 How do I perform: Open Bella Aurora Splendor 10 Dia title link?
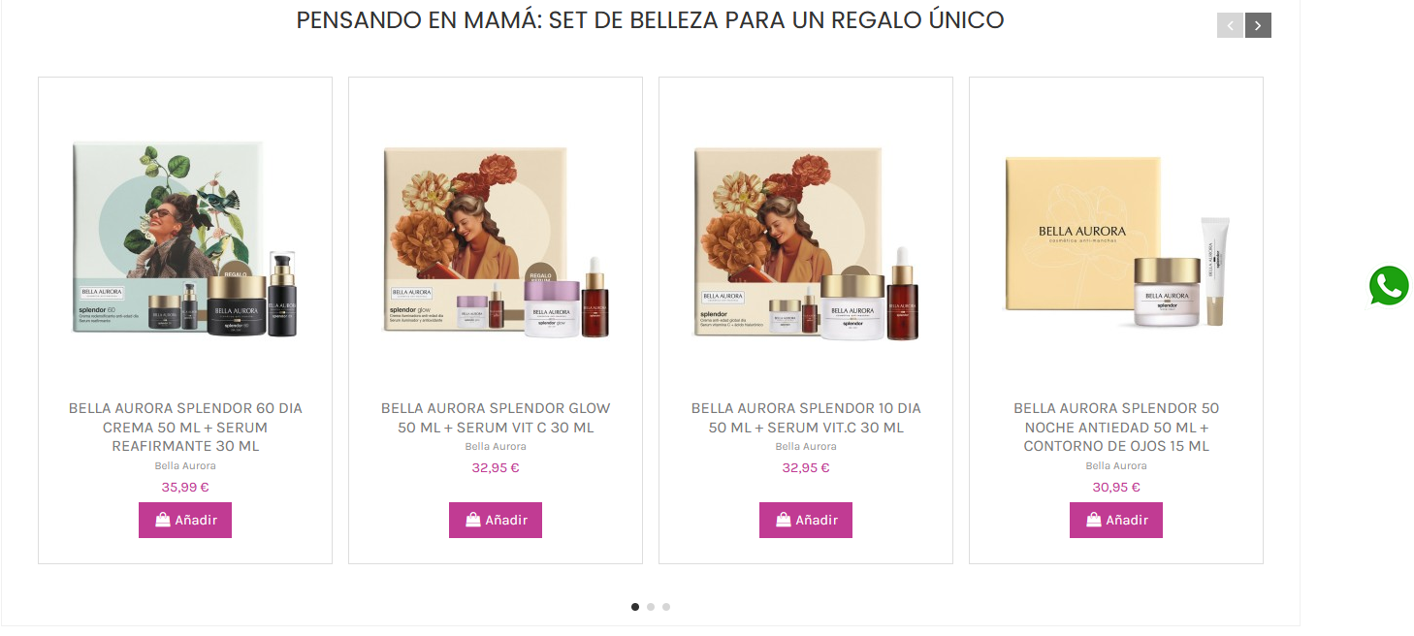806,418
